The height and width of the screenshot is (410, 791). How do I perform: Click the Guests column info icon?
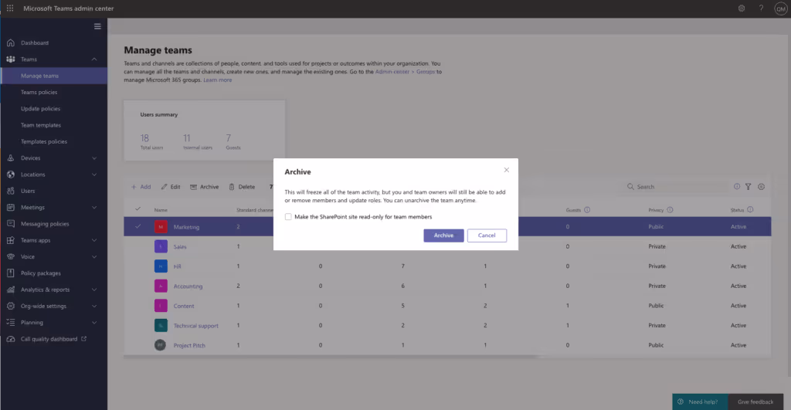pos(587,210)
